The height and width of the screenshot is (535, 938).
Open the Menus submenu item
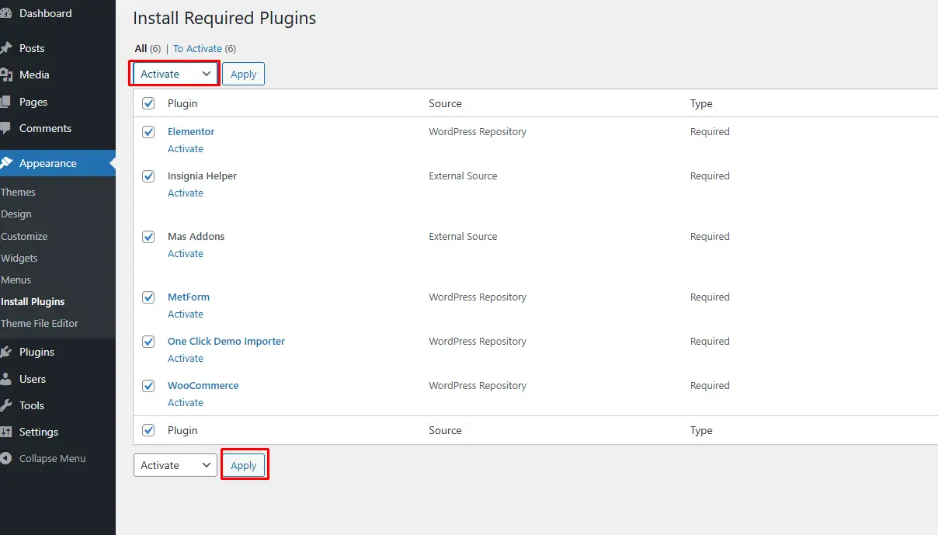(x=16, y=280)
